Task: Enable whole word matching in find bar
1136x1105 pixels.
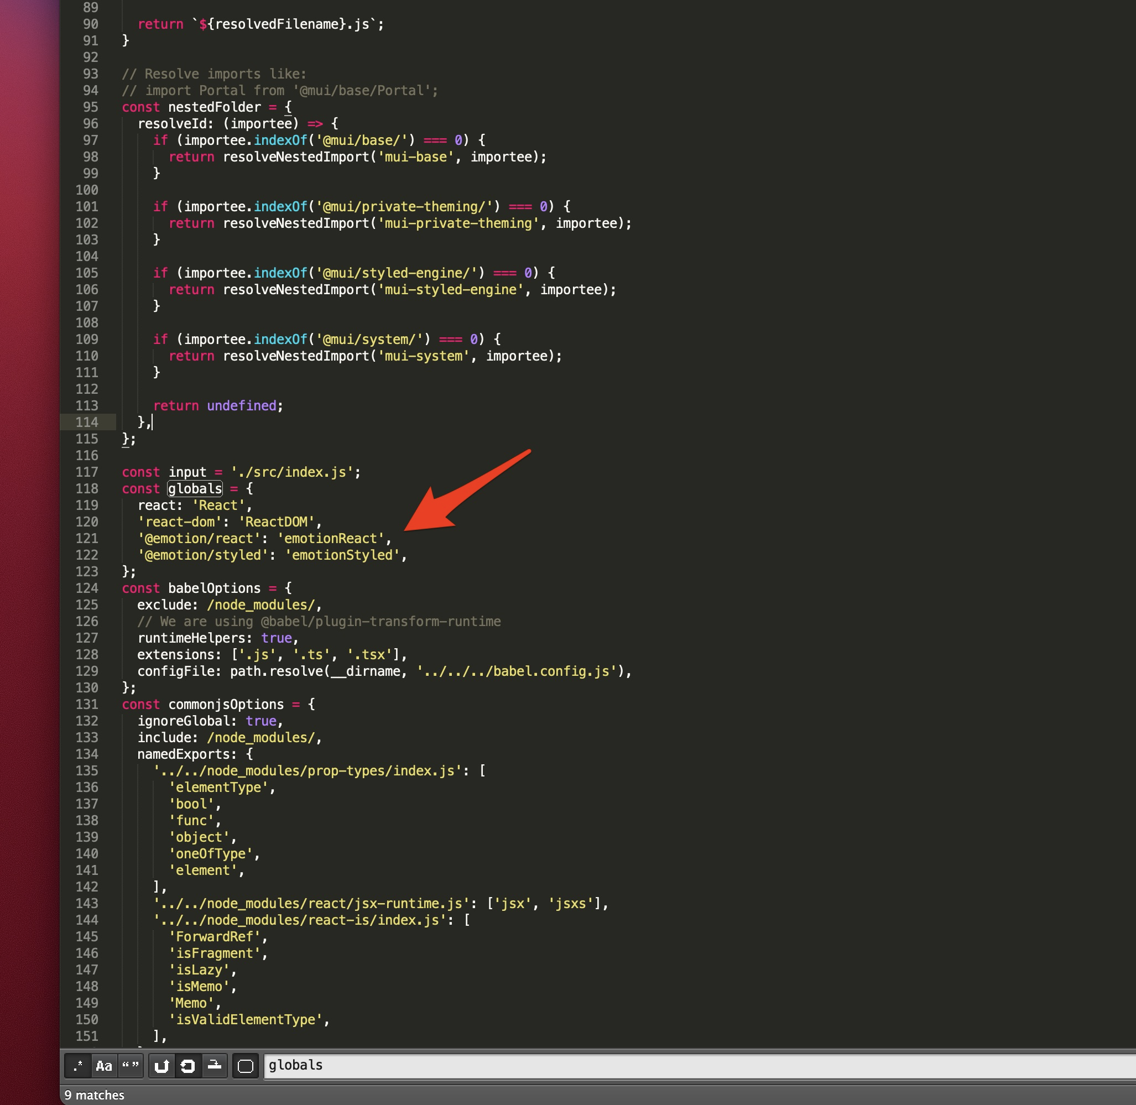Action: tap(131, 1066)
